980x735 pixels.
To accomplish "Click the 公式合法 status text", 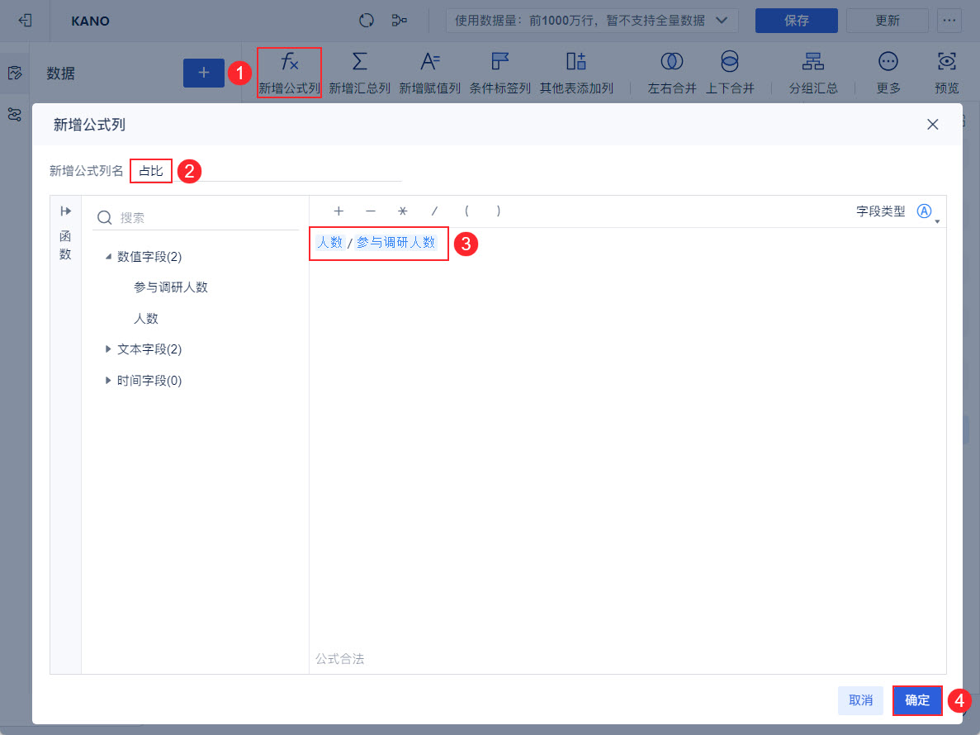I will point(339,659).
